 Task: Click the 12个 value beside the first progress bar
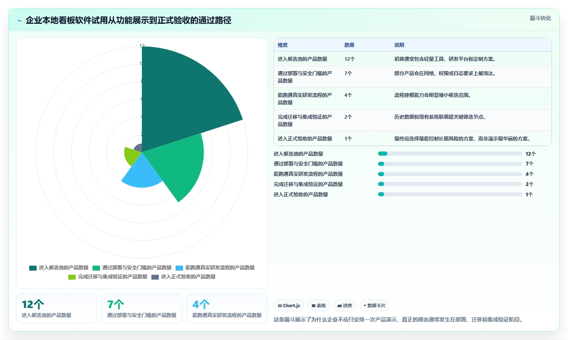coord(531,154)
